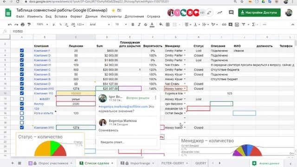Open the All sheets list icon

(x=19, y=163)
